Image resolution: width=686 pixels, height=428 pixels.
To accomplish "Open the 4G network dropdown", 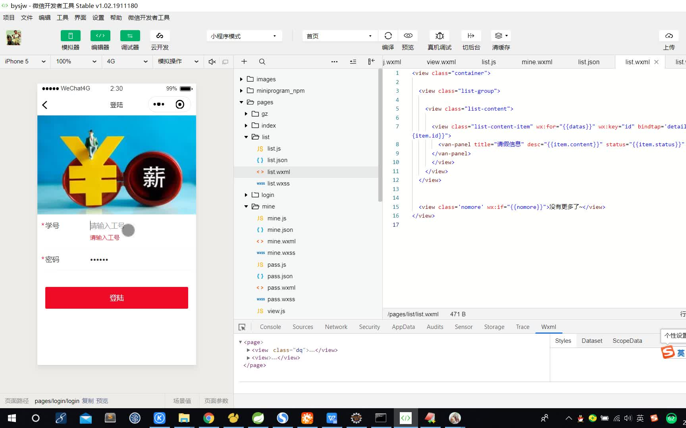I will click(127, 61).
